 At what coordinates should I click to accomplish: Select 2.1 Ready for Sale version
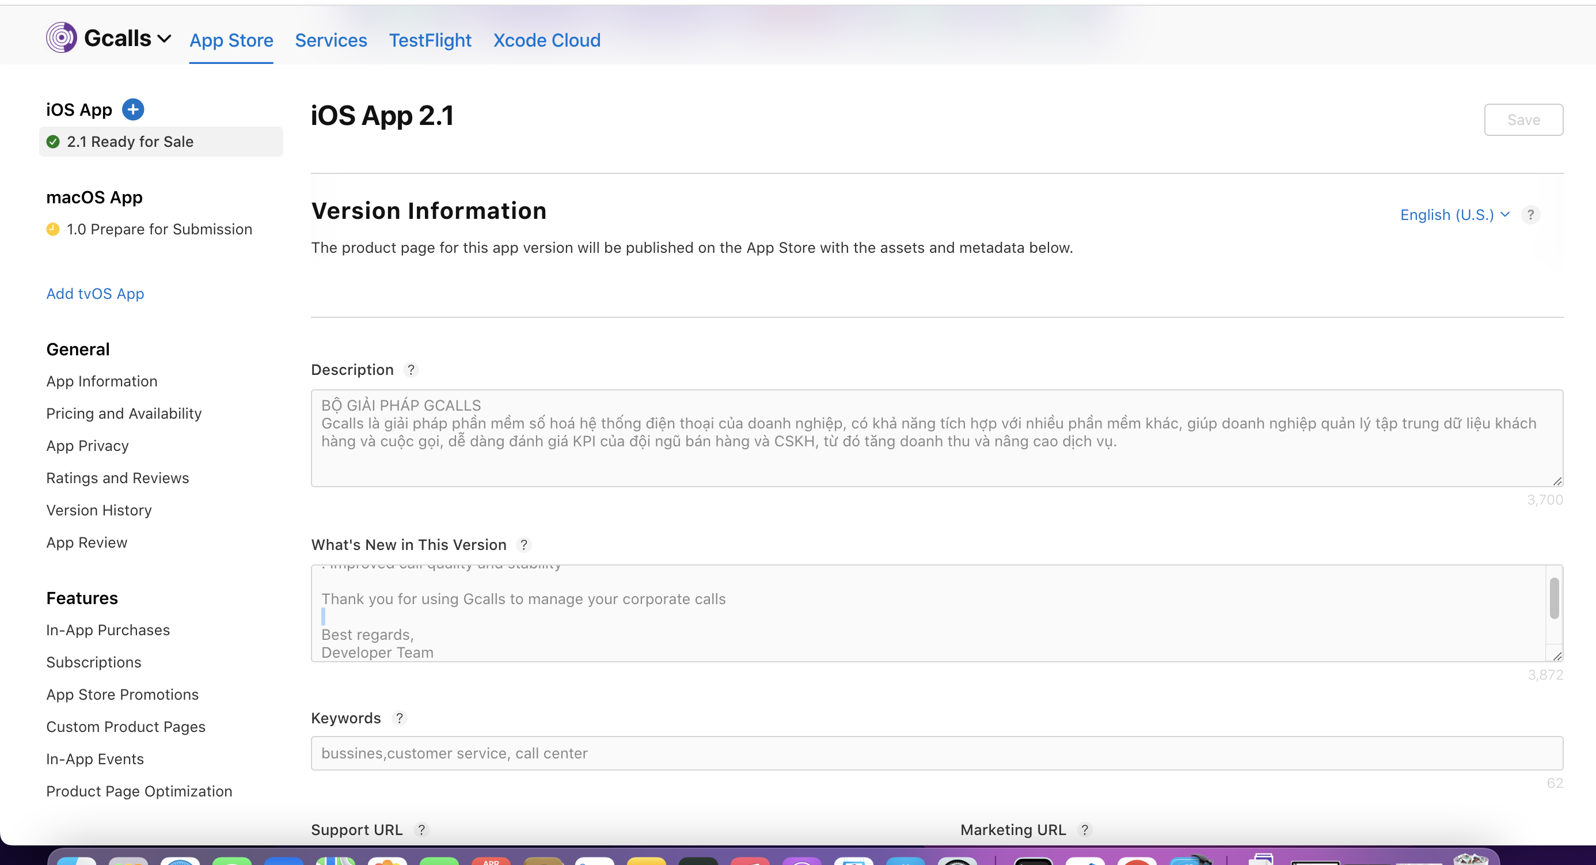click(130, 142)
